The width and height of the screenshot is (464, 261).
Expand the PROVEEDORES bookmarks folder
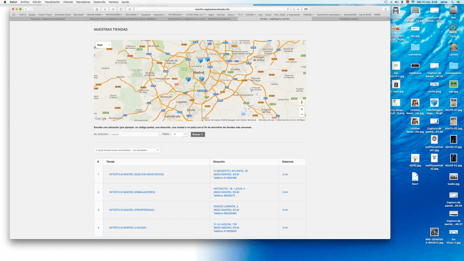[x=114, y=15]
